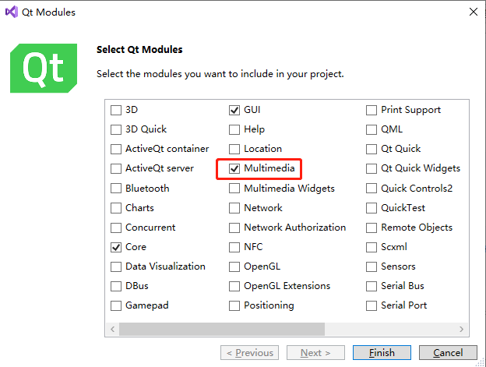The width and height of the screenshot is (486, 367).
Task: Enable the Serial Bus module
Action: tap(372, 287)
